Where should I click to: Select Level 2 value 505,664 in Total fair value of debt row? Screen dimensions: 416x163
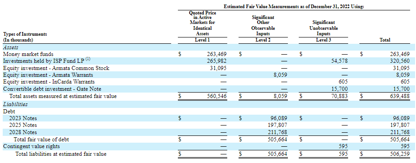coord(278,139)
